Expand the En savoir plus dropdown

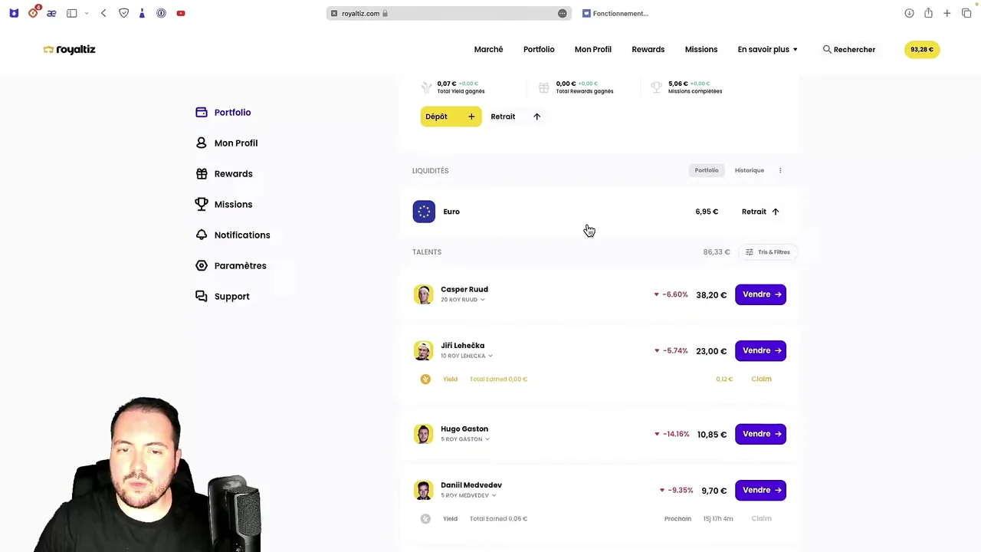(767, 49)
